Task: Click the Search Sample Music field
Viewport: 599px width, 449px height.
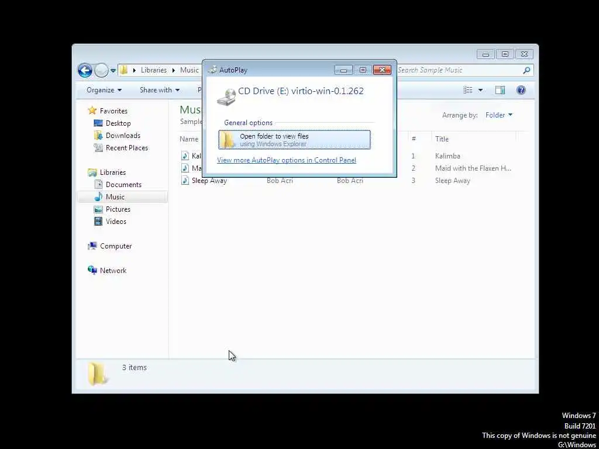Action: coord(460,70)
